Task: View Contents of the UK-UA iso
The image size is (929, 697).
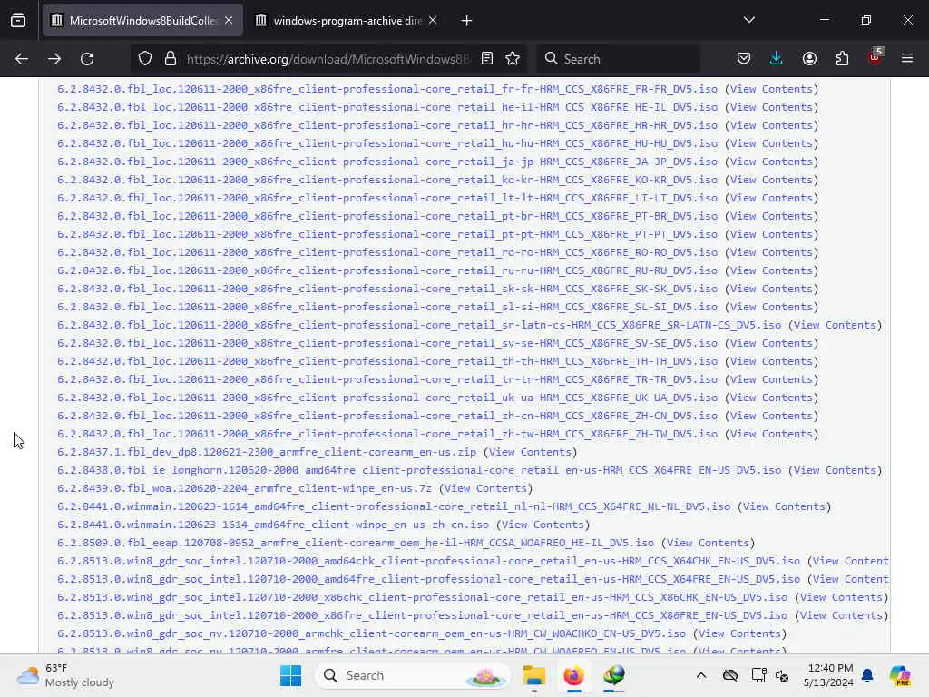Action: coord(771,398)
